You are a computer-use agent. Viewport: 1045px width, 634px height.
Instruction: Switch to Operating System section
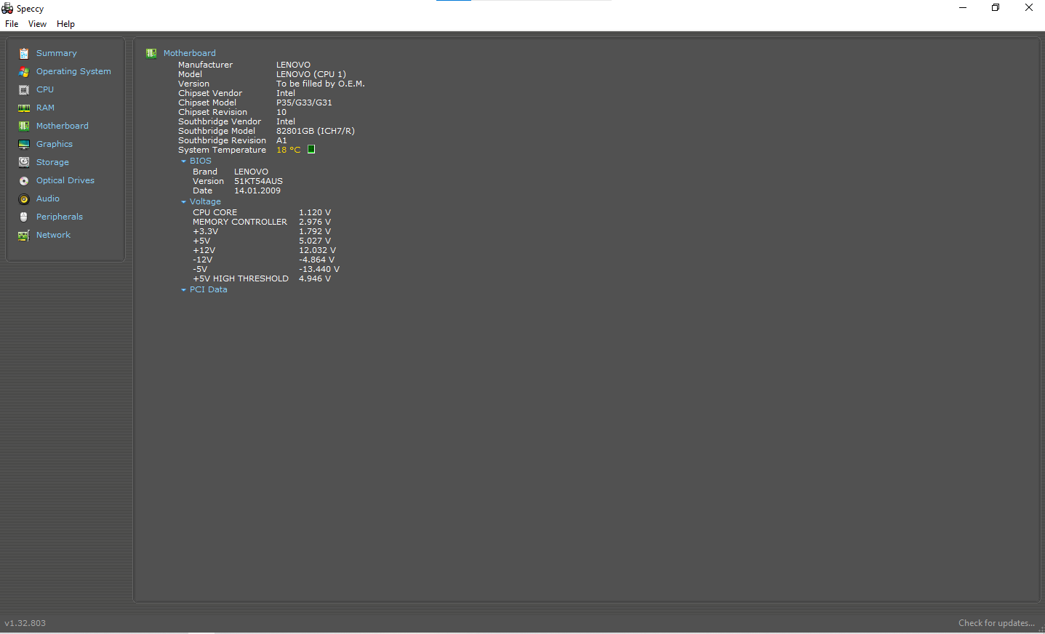click(73, 71)
